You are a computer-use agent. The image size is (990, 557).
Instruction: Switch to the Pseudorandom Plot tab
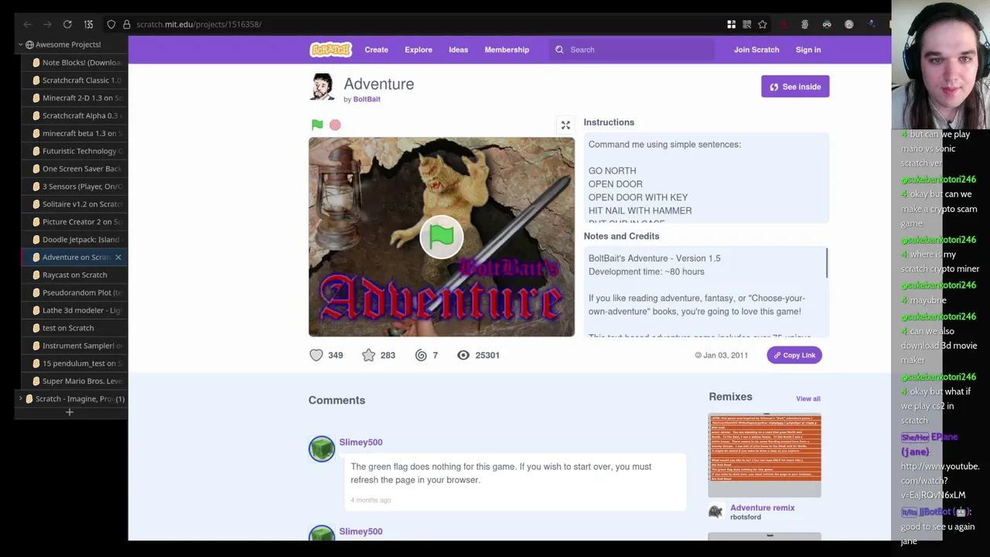(75, 292)
